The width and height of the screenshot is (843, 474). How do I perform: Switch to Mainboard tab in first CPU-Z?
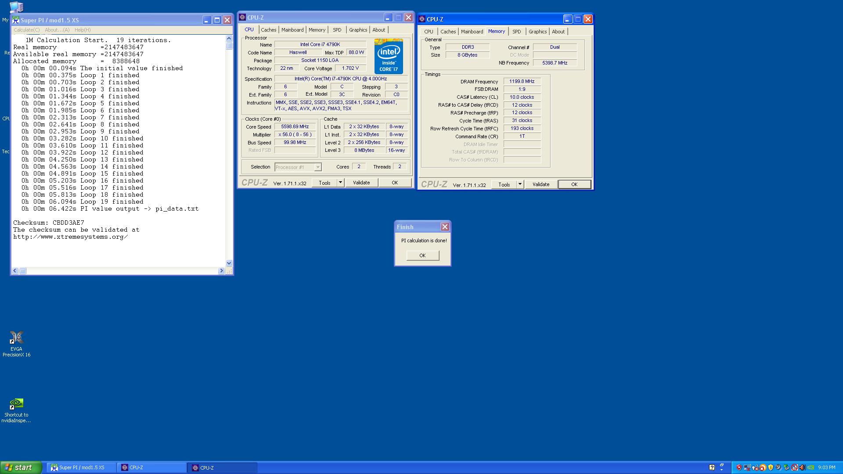pyautogui.click(x=292, y=30)
